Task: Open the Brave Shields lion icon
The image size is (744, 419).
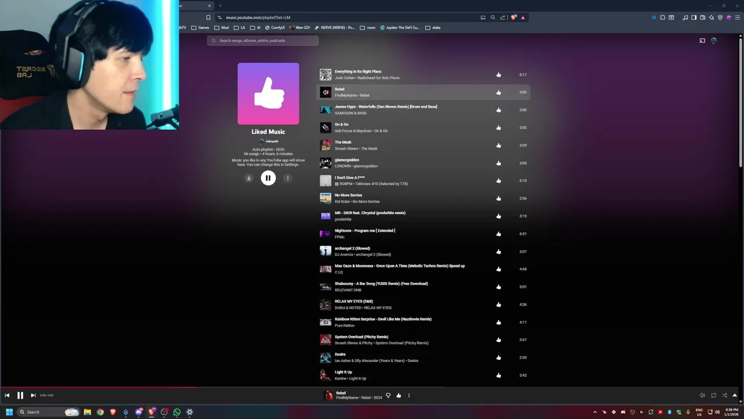Action: pos(513,17)
